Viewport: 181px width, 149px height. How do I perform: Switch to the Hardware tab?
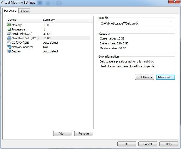coord(10,11)
